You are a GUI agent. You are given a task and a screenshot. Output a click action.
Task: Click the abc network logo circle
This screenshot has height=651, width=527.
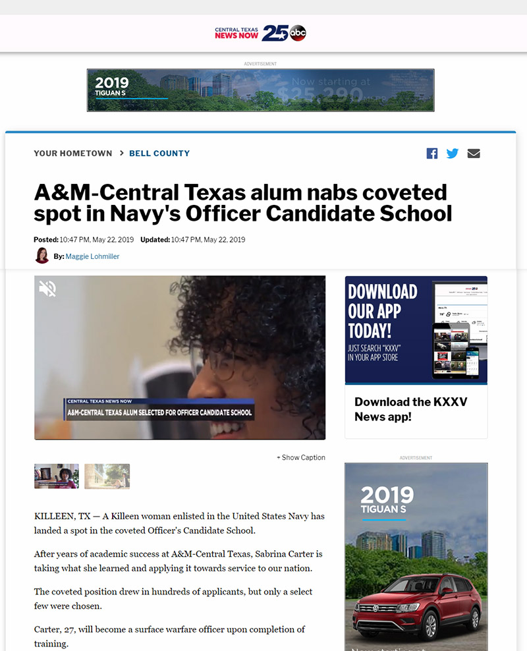(298, 33)
